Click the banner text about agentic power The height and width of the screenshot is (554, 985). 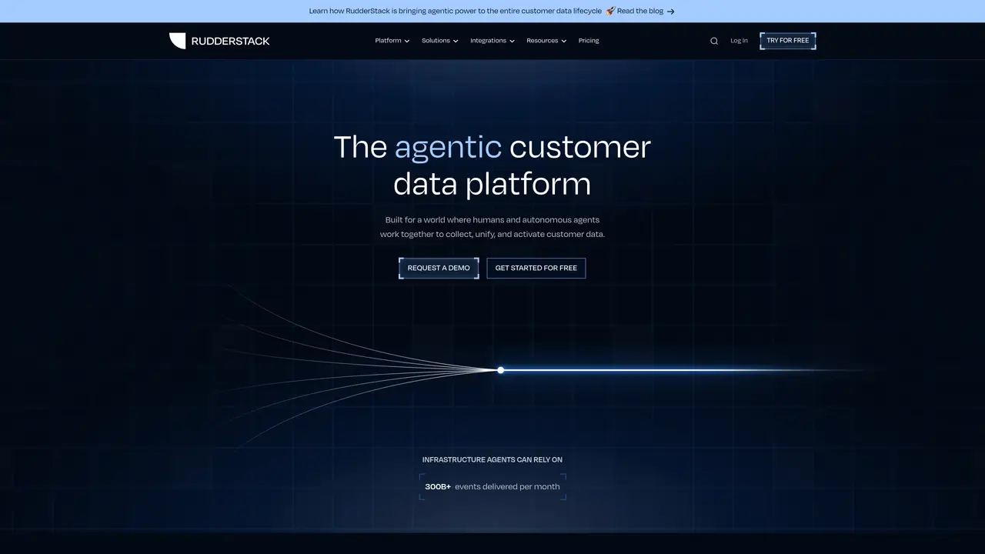[x=456, y=12]
